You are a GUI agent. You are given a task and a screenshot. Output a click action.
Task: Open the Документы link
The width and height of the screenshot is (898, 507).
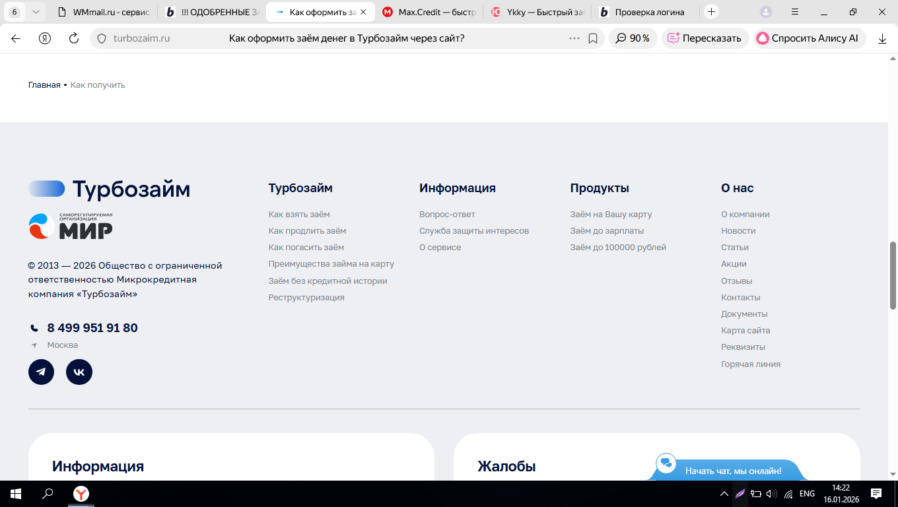744,314
